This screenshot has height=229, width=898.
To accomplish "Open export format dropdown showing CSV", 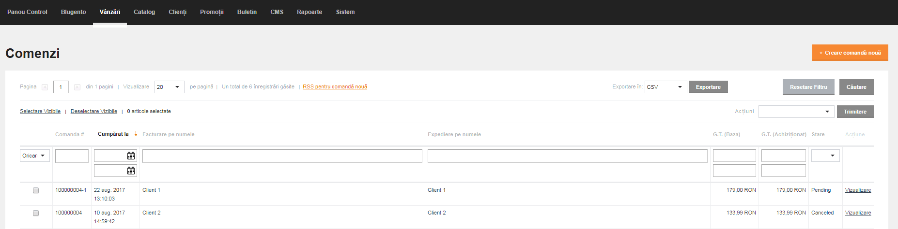I will pos(666,87).
